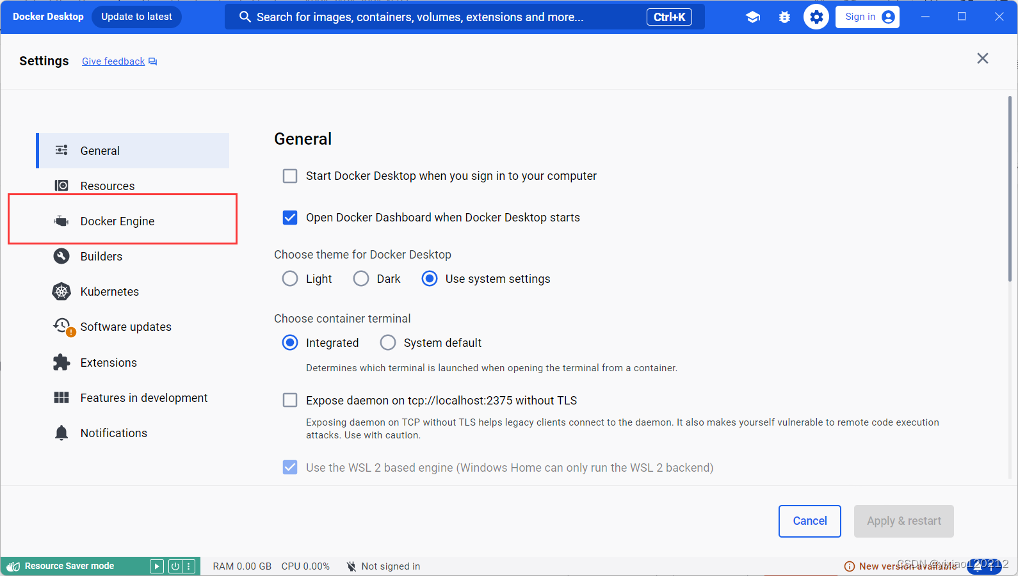Click the Docker Engine icon in sidebar
Screen dimensions: 1018x576
(x=61, y=221)
